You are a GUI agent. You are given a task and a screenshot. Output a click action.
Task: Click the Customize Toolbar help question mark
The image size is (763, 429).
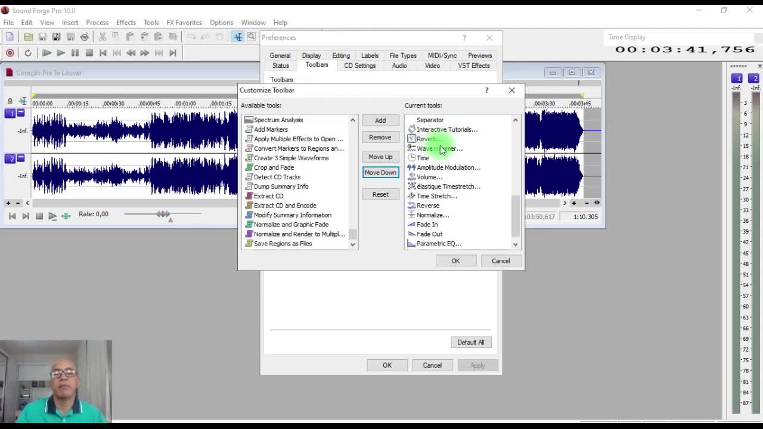[486, 91]
